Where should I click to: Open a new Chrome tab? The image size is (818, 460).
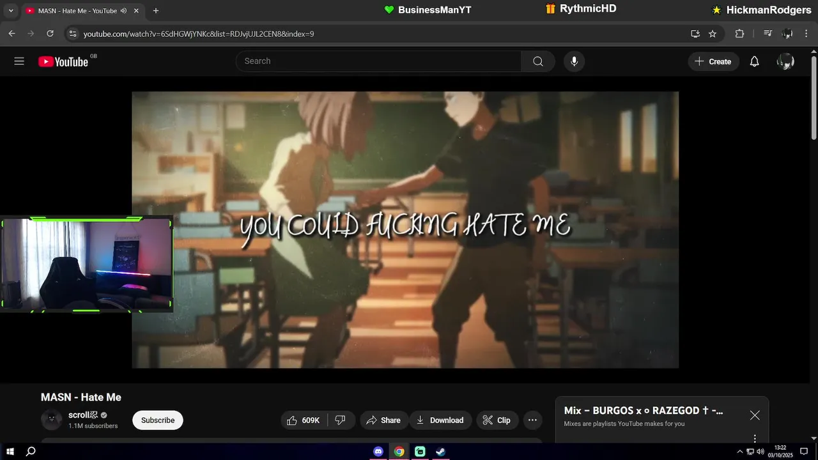click(x=156, y=11)
